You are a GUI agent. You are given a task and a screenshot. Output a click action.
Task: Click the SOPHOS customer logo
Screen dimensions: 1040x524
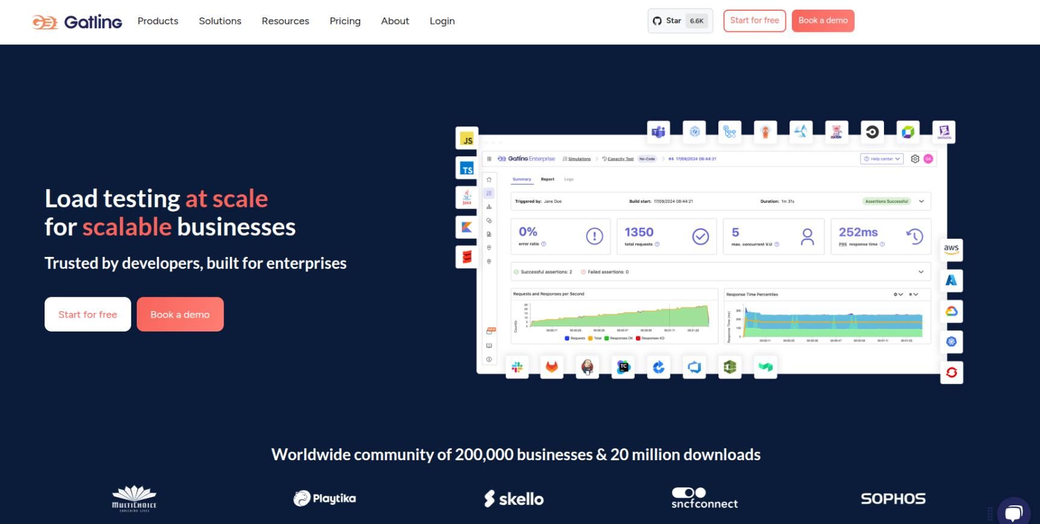[x=893, y=499]
